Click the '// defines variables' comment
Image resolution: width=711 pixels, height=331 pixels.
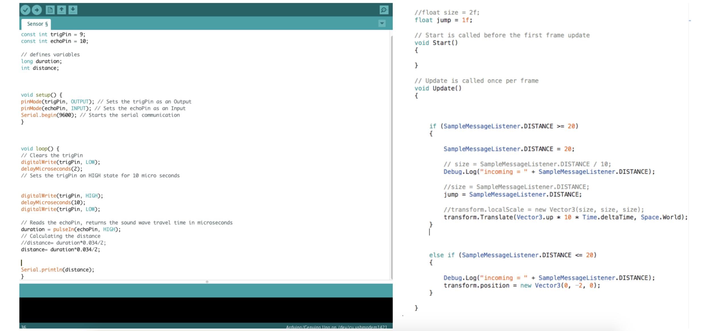tap(50, 55)
